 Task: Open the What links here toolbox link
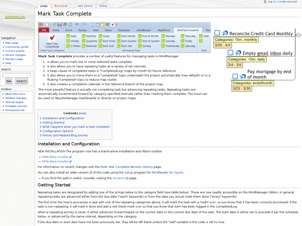(15, 94)
